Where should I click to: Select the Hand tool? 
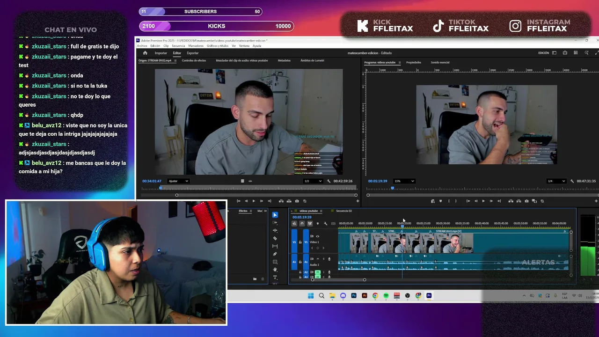pyautogui.click(x=275, y=270)
